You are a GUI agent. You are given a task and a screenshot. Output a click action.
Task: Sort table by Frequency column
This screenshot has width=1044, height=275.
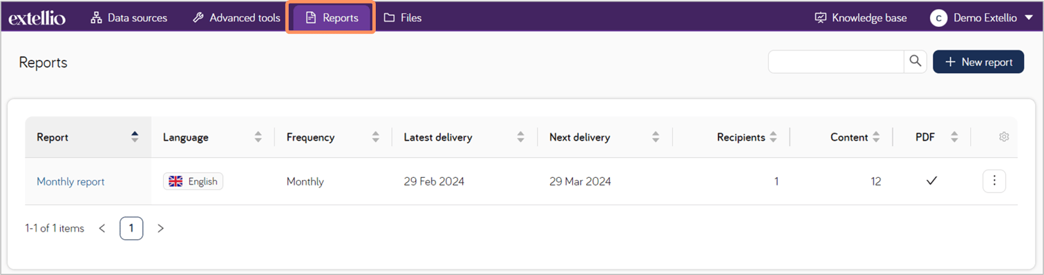(375, 137)
